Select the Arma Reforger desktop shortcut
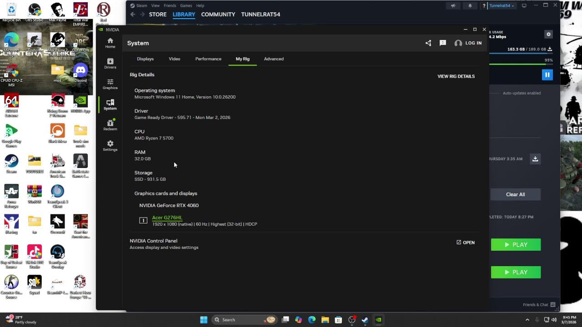 (11, 196)
